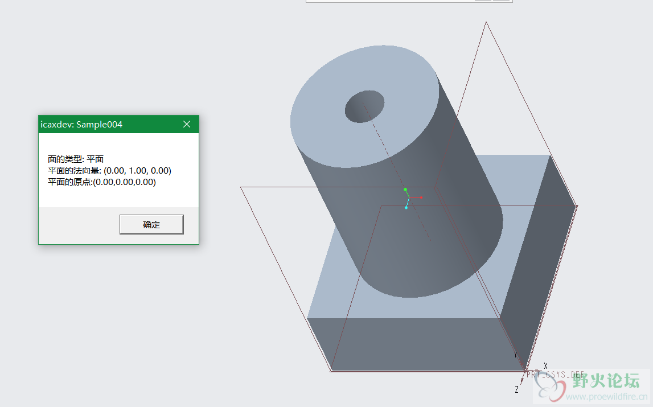Click the 3D dragger origin on the model
Viewport: 653px width, 407px height.
(409, 198)
